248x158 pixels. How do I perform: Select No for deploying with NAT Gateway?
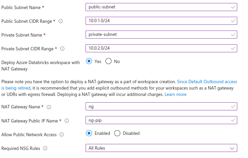108,61
